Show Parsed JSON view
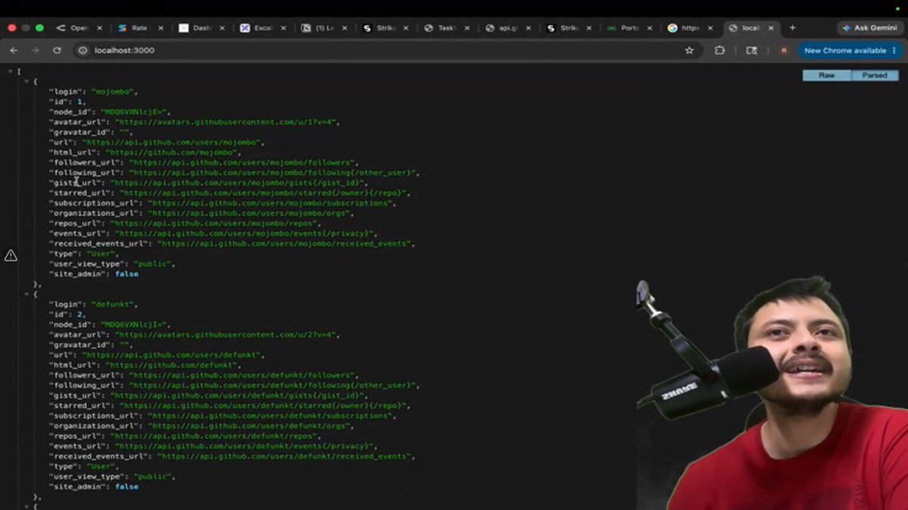 (x=875, y=76)
